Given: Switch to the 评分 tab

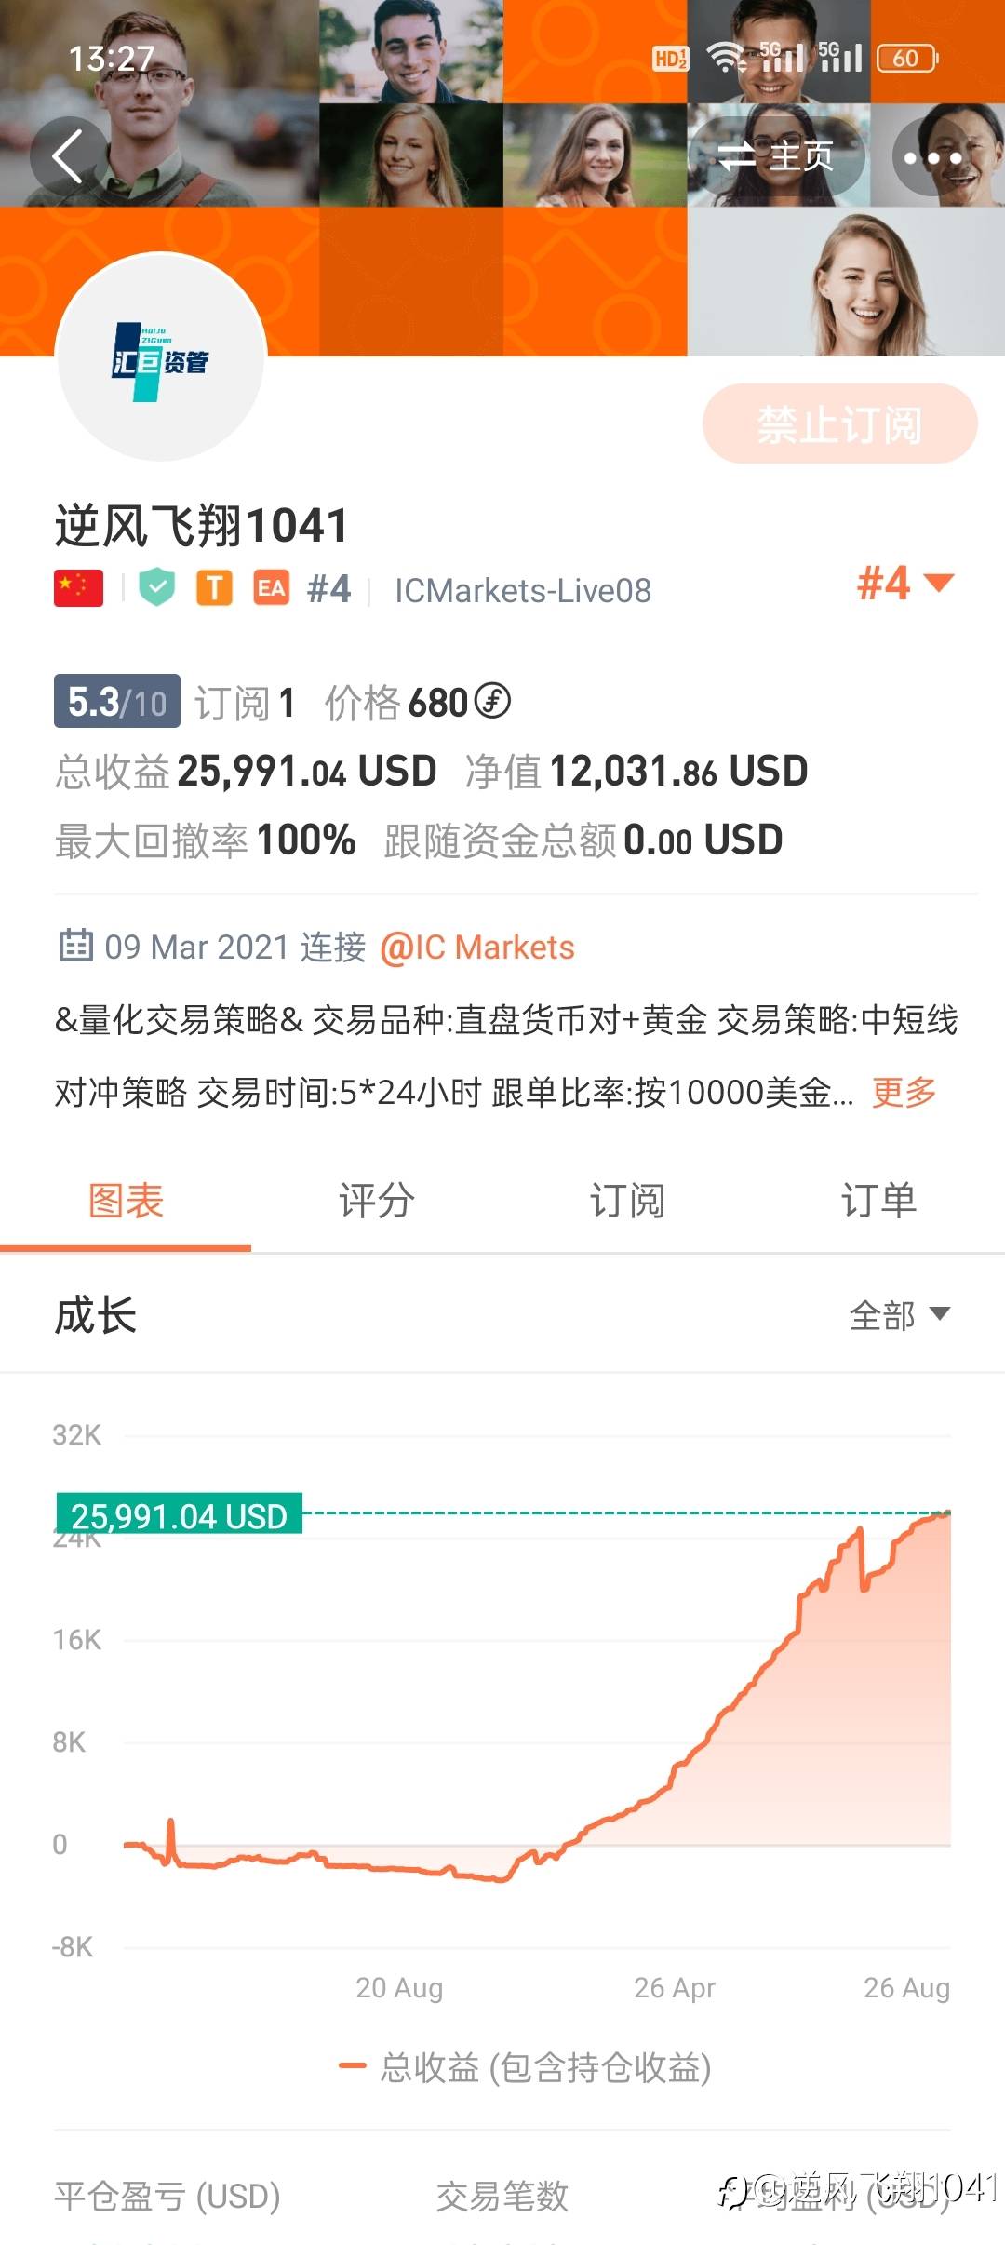Looking at the screenshot, I should pos(376,1200).
